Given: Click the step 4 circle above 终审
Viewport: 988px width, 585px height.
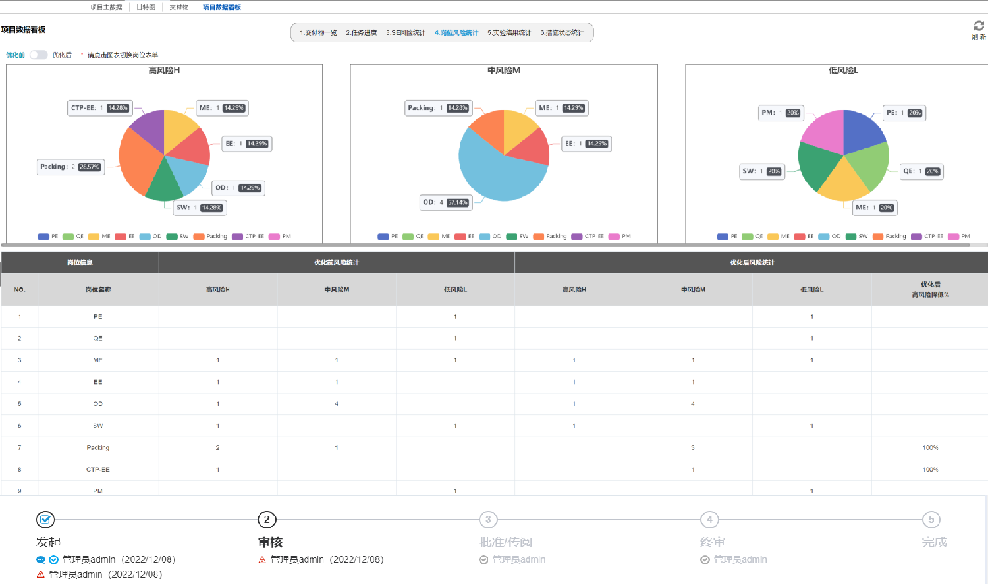Looking at the screenshot, I should (x=709, y=520).
